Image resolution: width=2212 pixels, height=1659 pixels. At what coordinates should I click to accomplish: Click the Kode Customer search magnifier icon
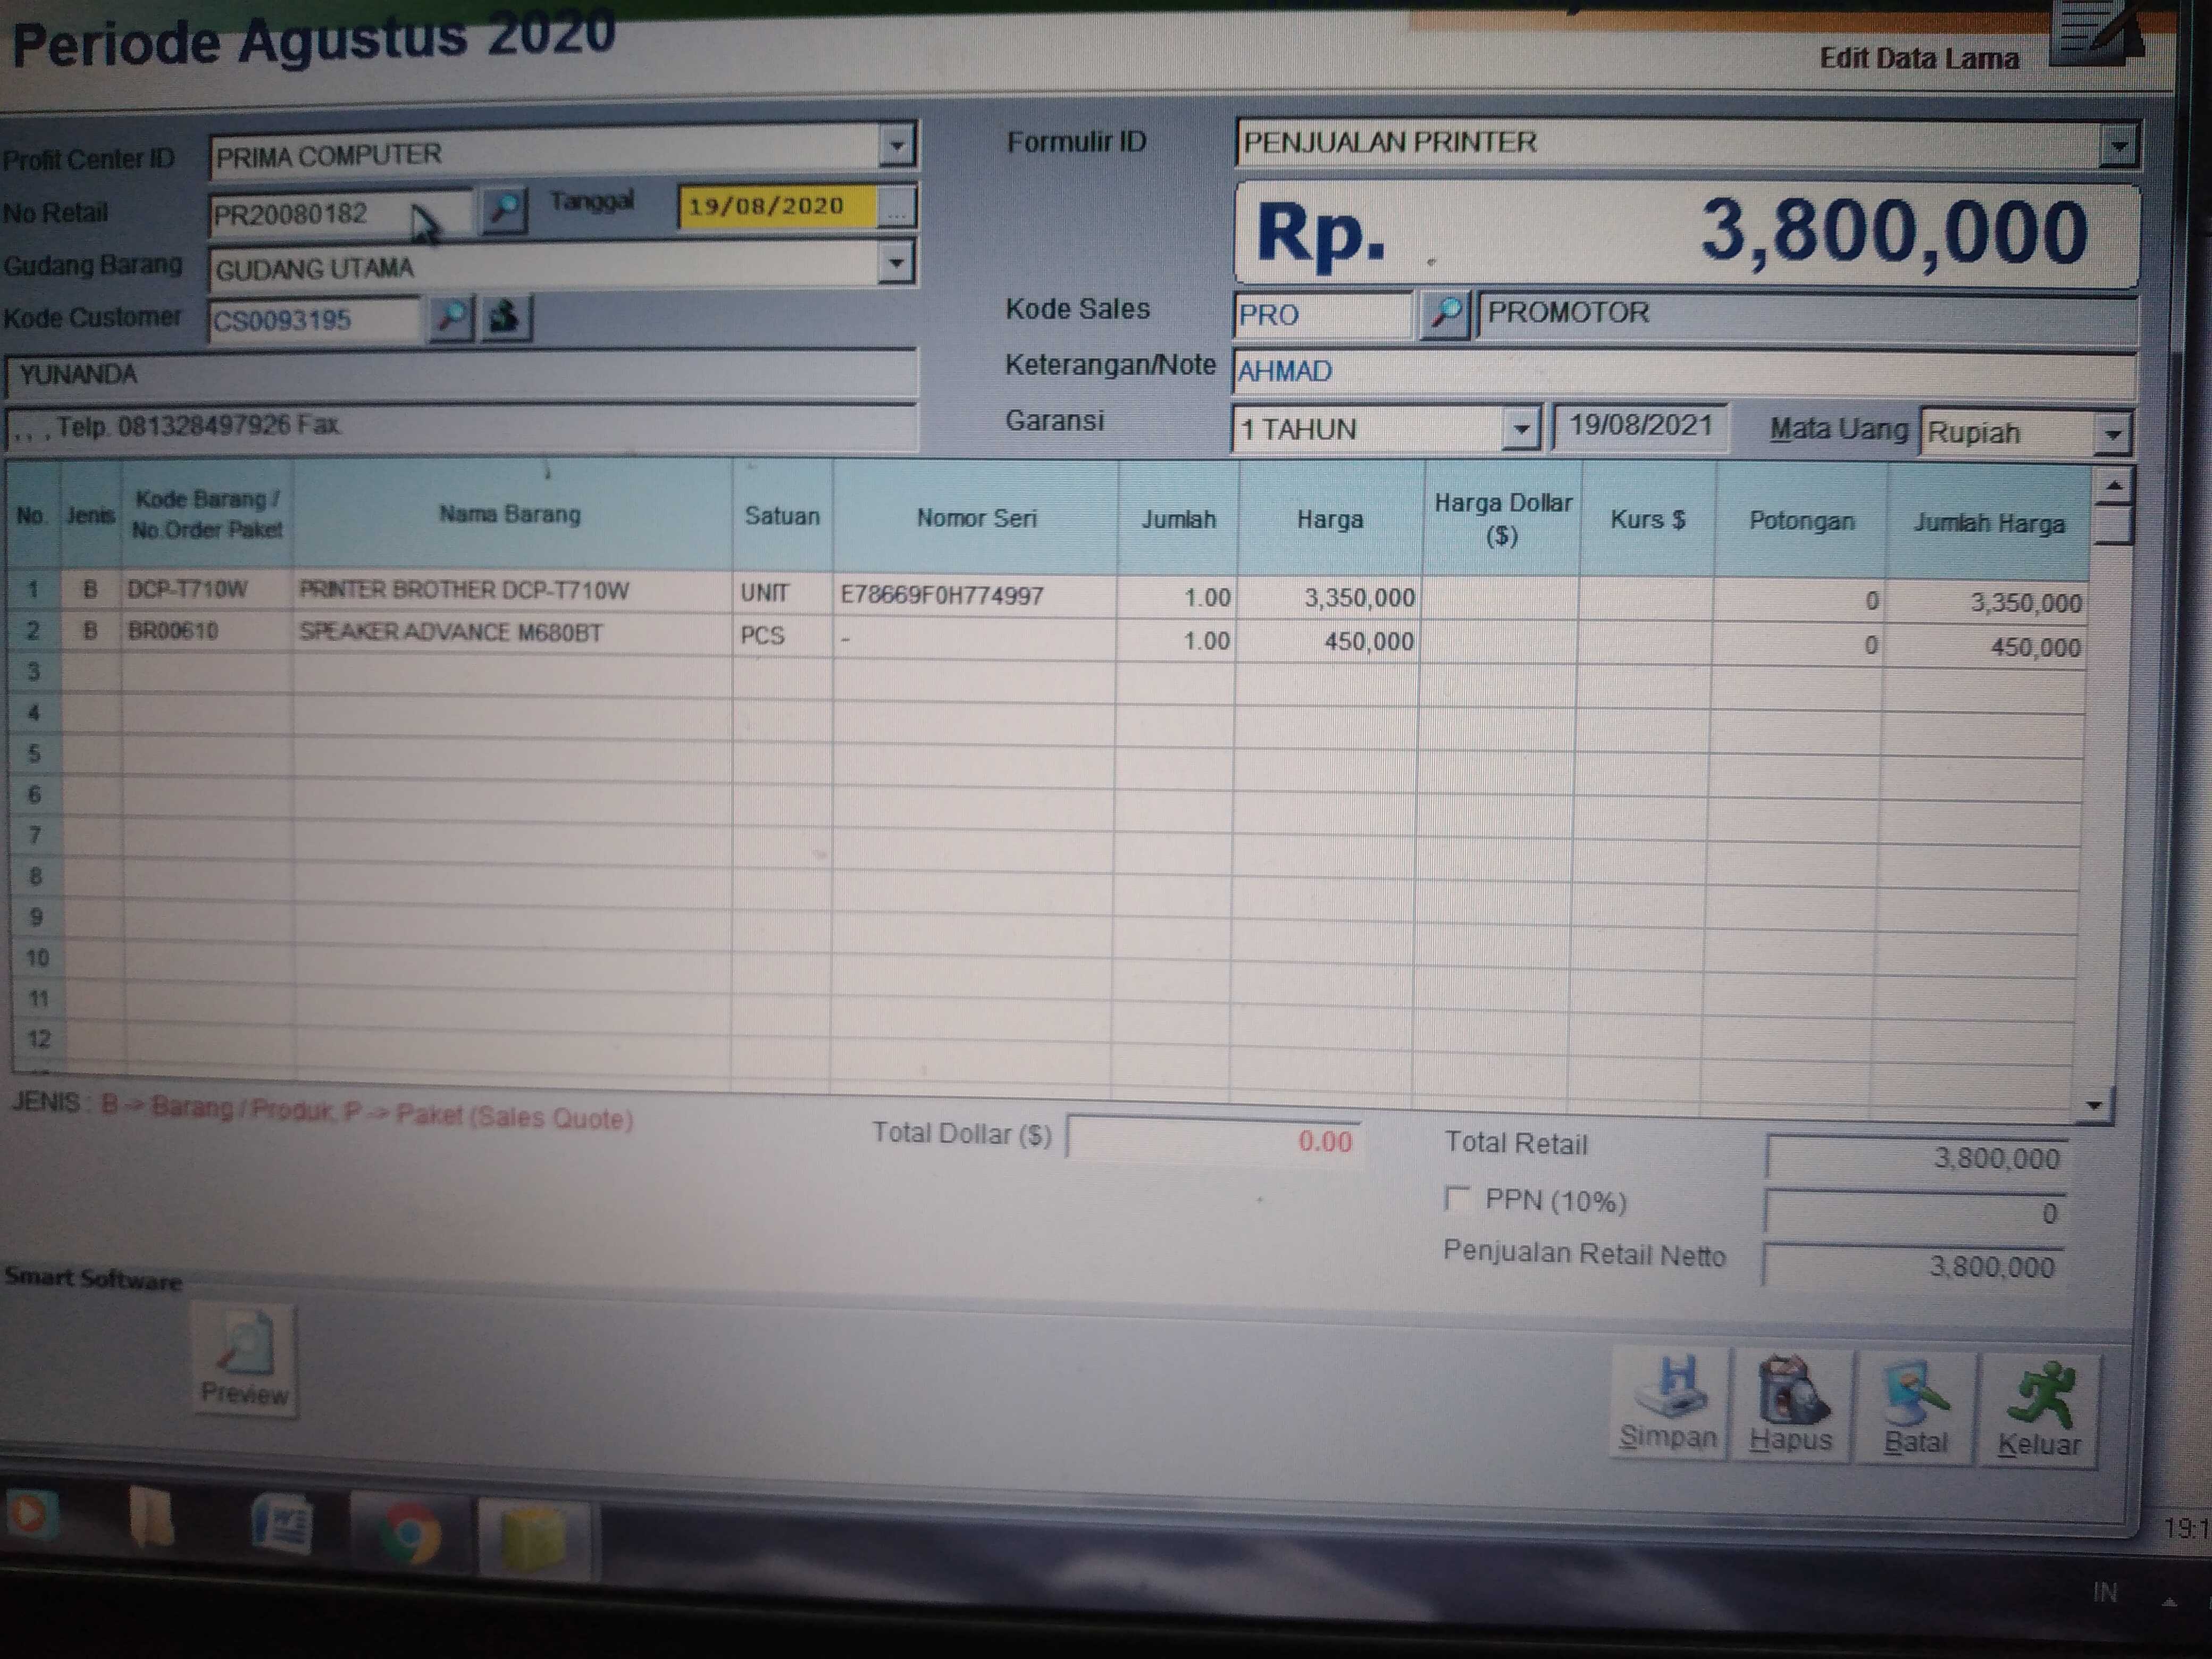pyautogui.click(x=450, y=318)
